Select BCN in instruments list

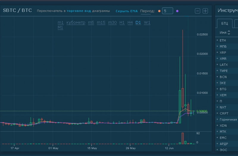click(227, 77)
